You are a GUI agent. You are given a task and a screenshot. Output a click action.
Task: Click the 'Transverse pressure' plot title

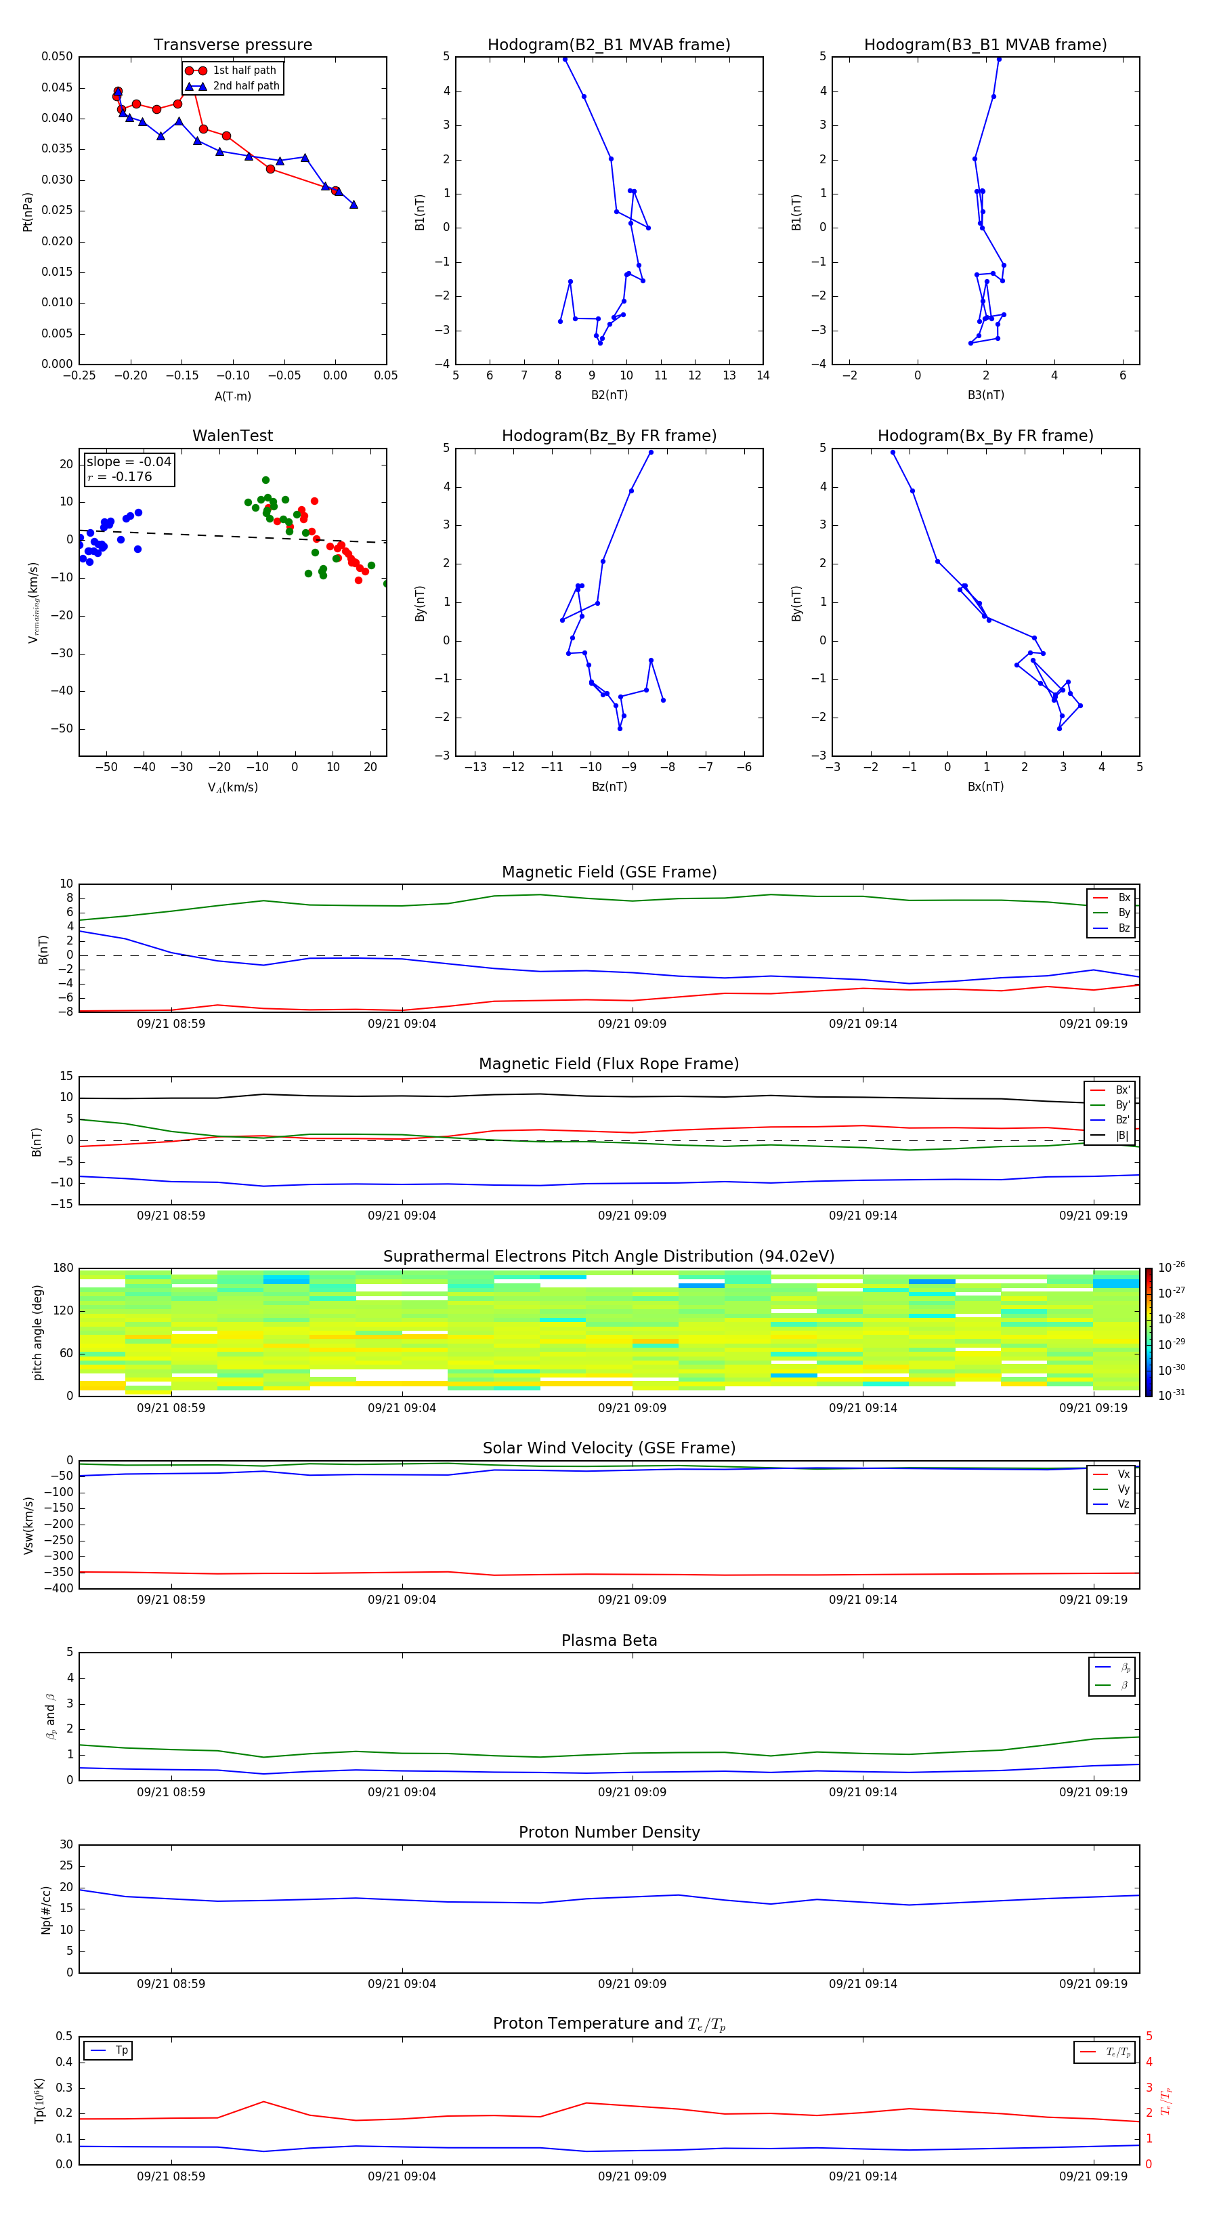pyautogui.click(x=232, y=44)
